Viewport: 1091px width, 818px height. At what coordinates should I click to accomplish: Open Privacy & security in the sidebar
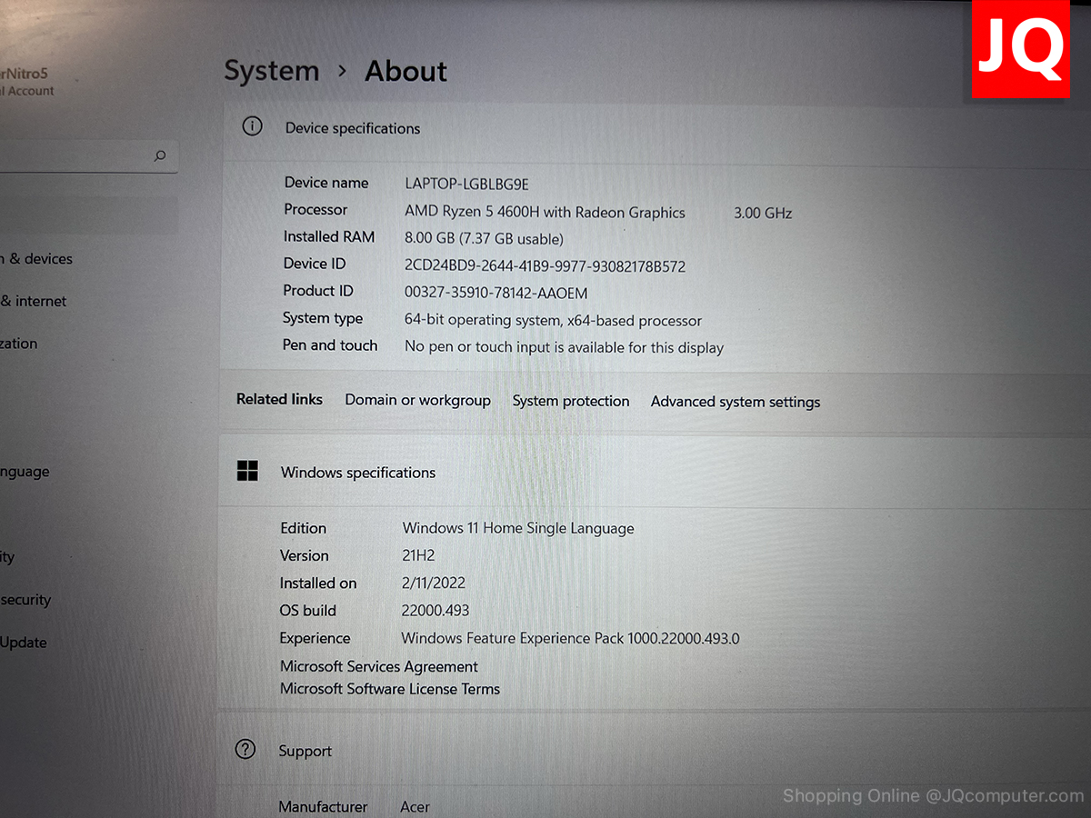tap(25, 600)
